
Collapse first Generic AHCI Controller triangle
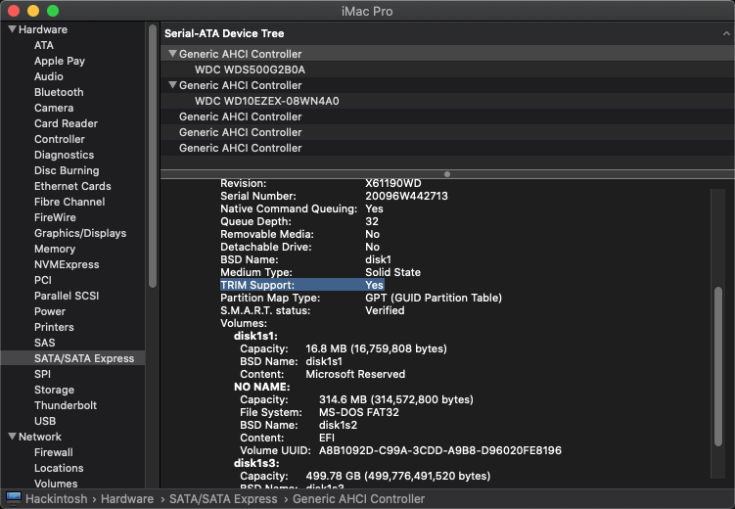[172, 54]
